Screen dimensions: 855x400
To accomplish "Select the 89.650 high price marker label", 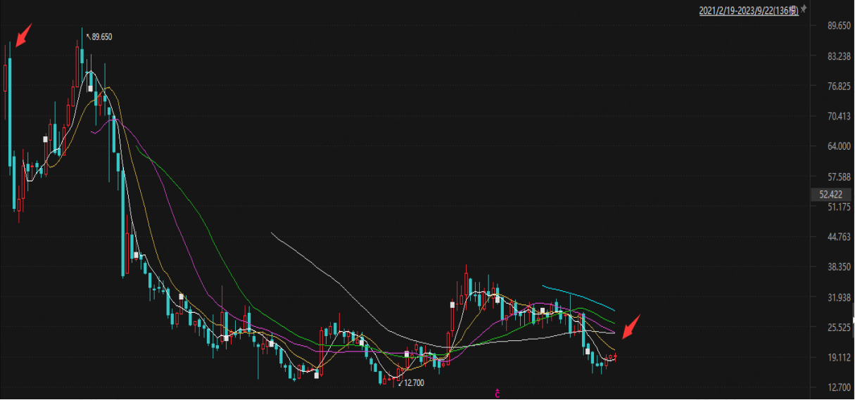I will click(101, 37).
